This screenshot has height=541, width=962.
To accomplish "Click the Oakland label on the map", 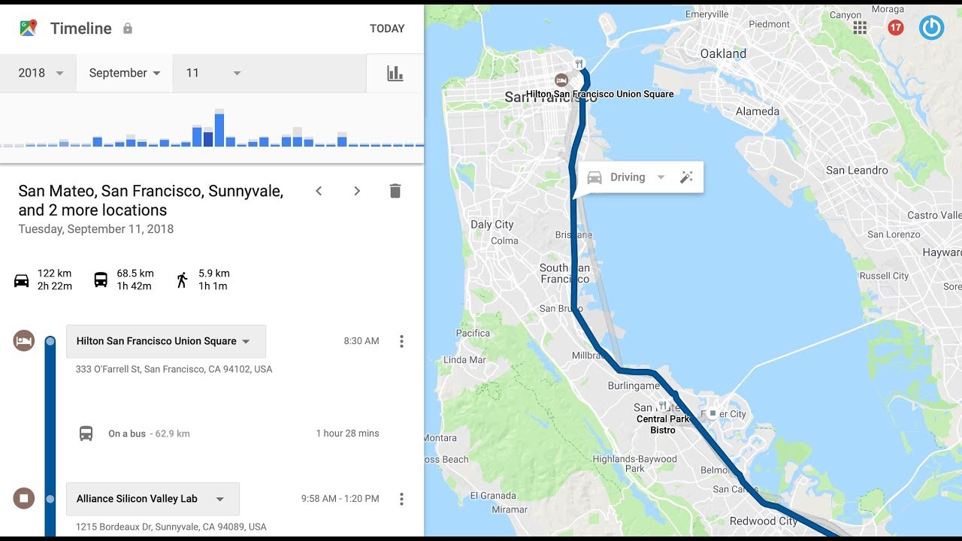I will (723, 54).
